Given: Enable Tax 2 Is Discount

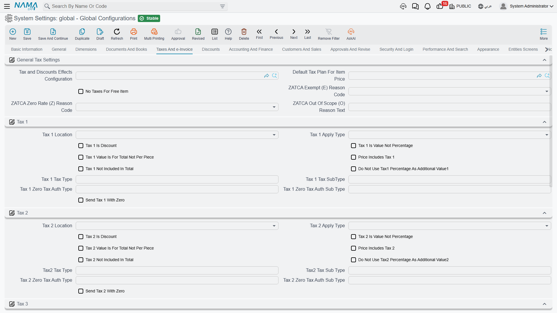Looking at the screenshot, I should point(81,237).
